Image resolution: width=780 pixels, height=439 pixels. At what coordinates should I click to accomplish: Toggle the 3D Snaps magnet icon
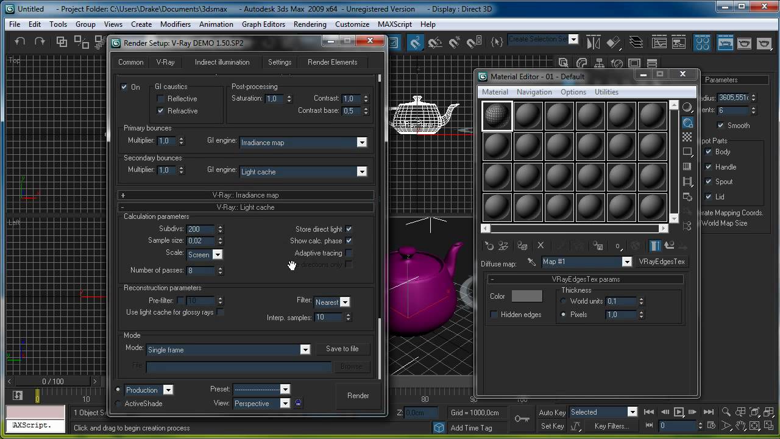[x=415, y=42]
